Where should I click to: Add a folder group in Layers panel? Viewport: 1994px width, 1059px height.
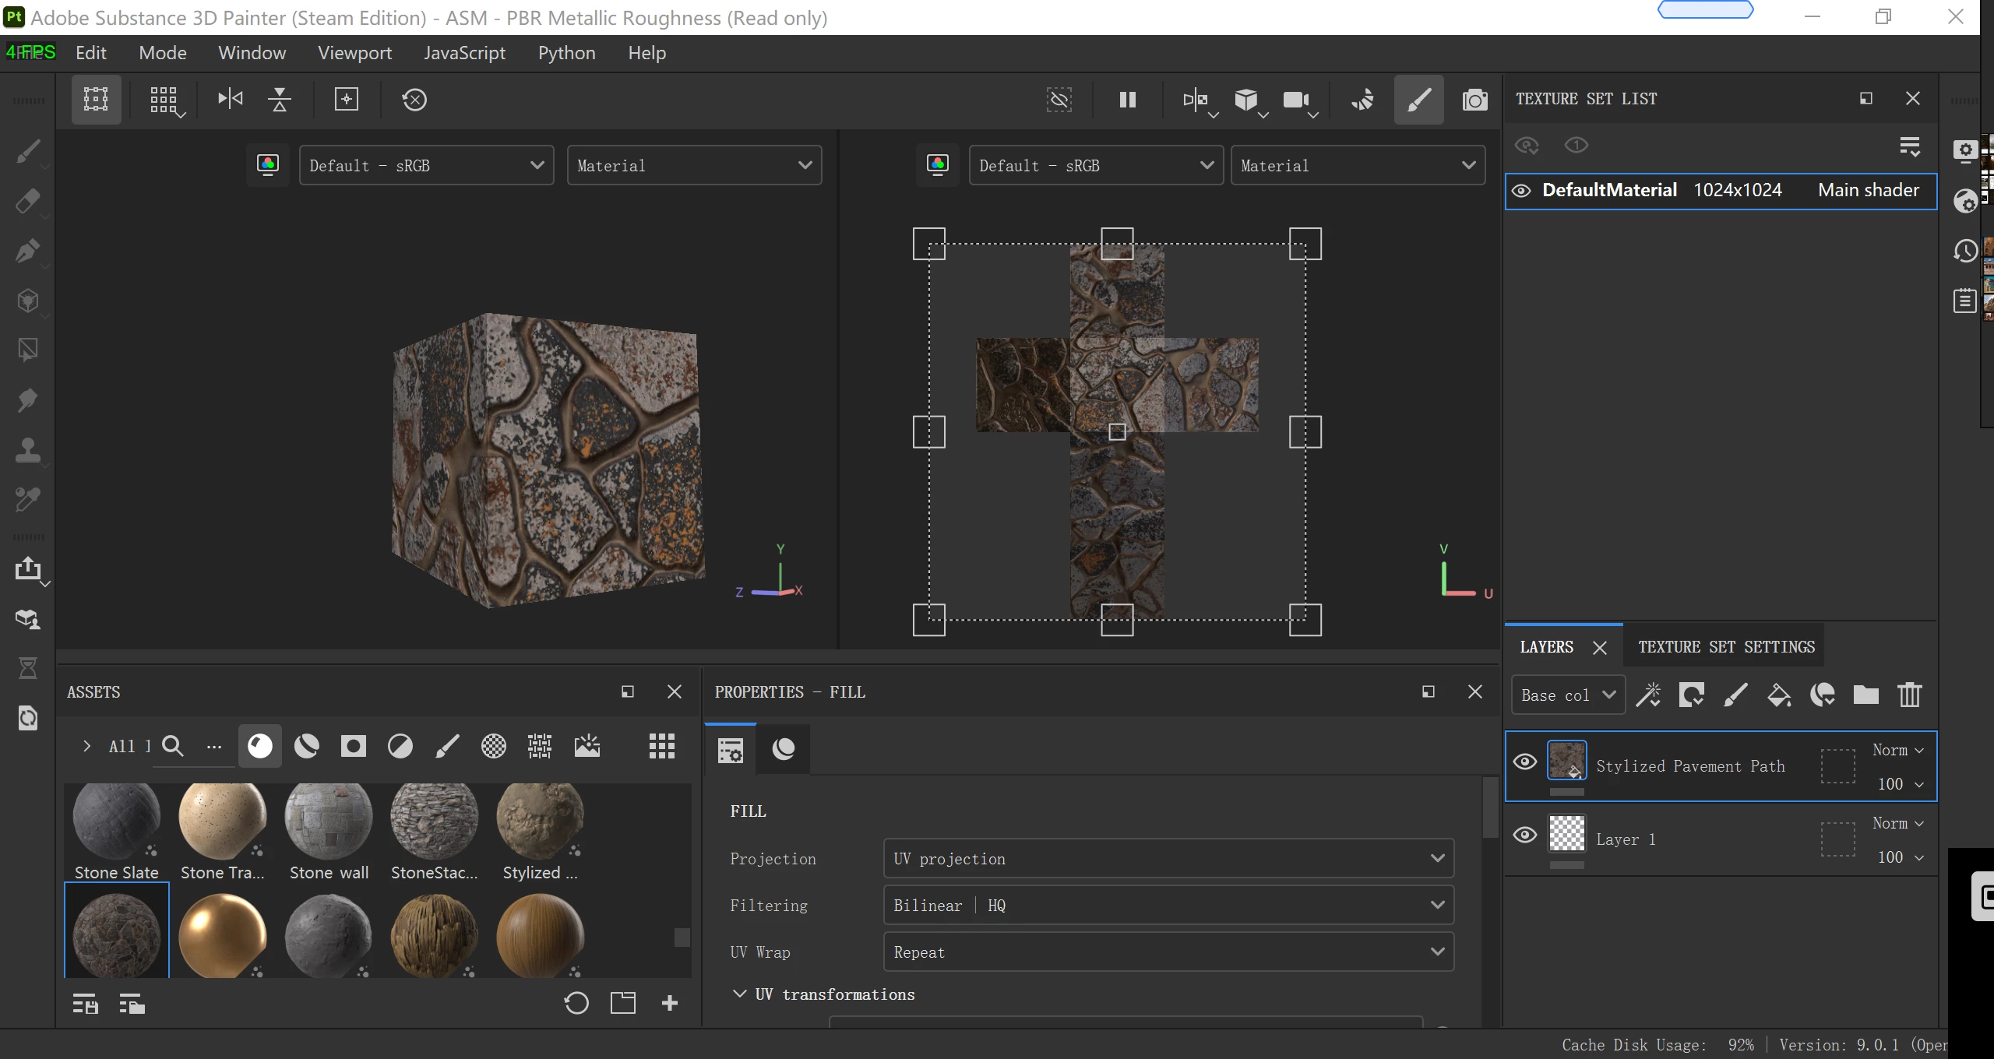coord(1865,695)
